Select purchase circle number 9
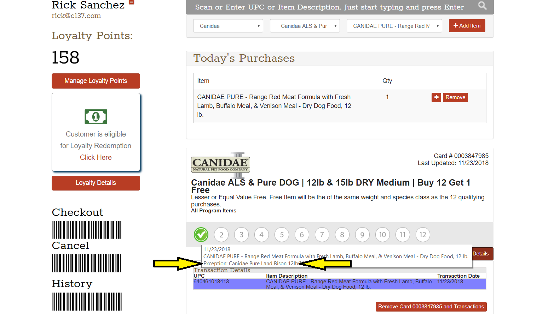560x314 pixels. click(362, 235)
